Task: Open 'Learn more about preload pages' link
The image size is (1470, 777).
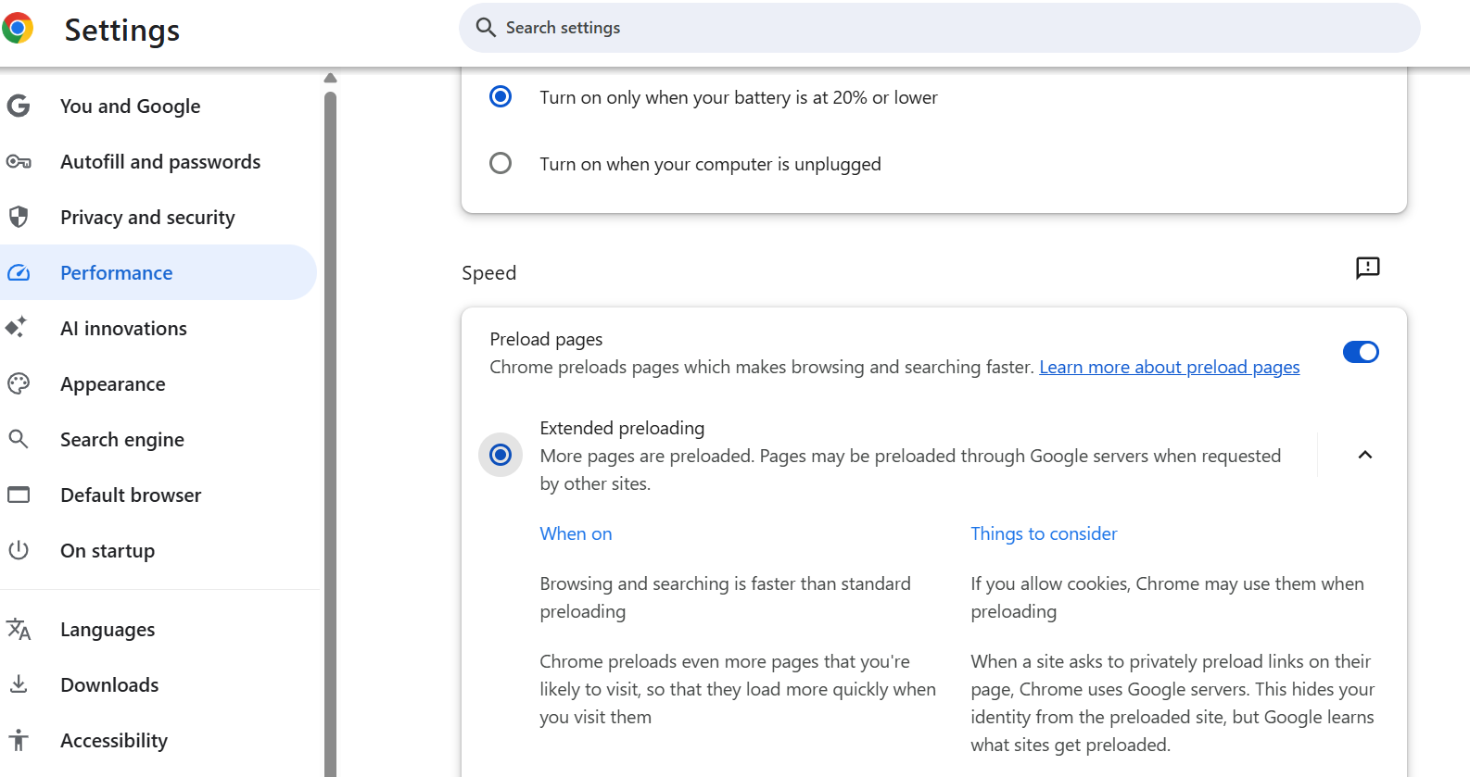Action: click(x=1169, y=368)
